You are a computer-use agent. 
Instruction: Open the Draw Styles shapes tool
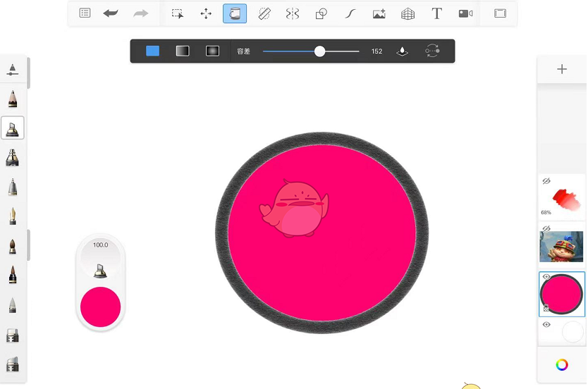tap(321, 13)
